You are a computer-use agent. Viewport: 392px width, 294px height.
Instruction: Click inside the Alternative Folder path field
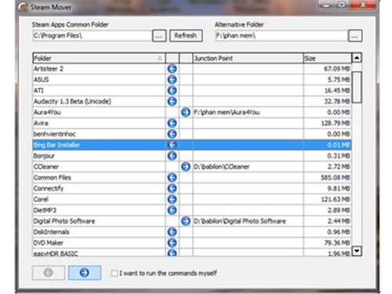[281, 36]
